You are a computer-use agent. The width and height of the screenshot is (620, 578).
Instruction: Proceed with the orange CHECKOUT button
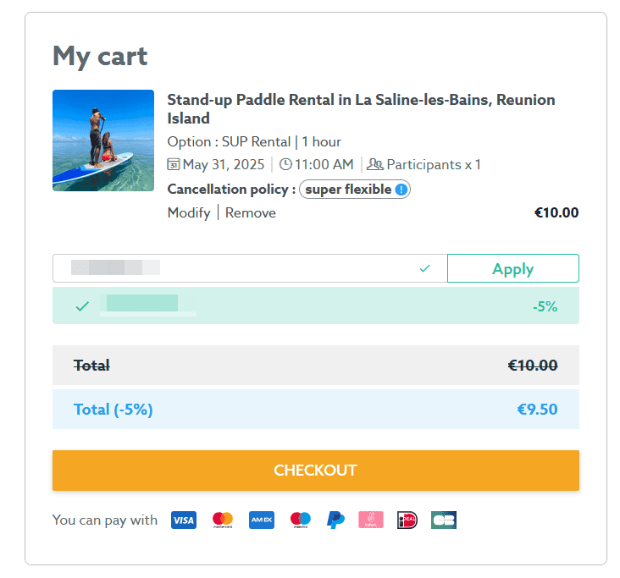pos(315,471)
